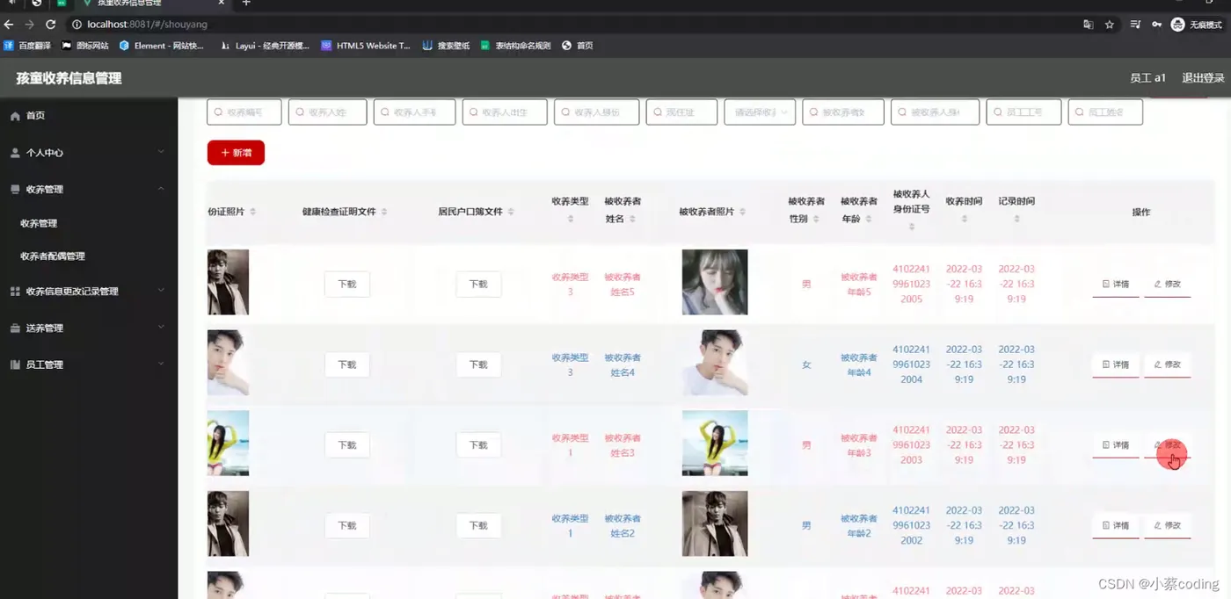1231x599 pixels.
Task: Click site info icon before localhost
Action: (x=76, y=25)
